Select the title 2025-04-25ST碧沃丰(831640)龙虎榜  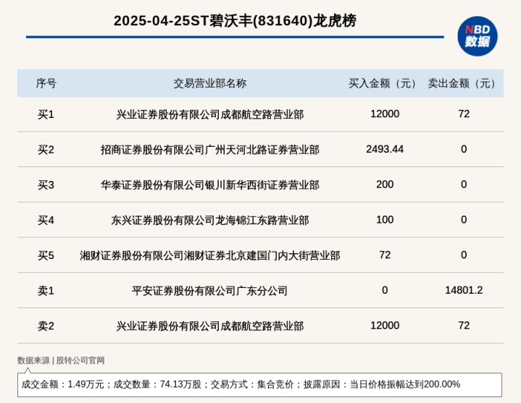tap(235, 21)
